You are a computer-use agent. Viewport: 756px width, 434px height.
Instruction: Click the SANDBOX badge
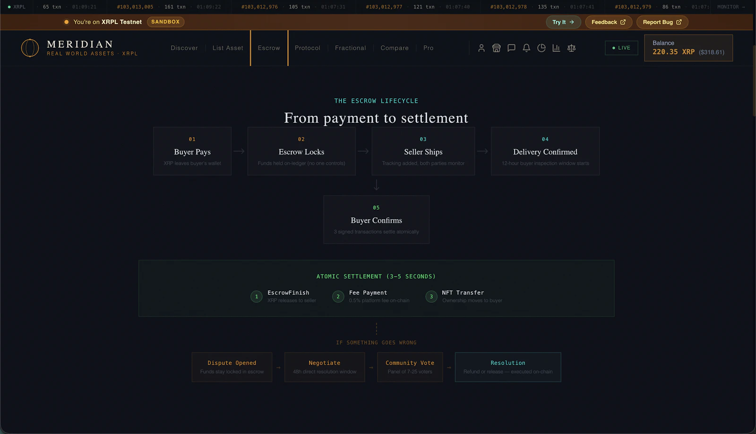tap(165, 22)
